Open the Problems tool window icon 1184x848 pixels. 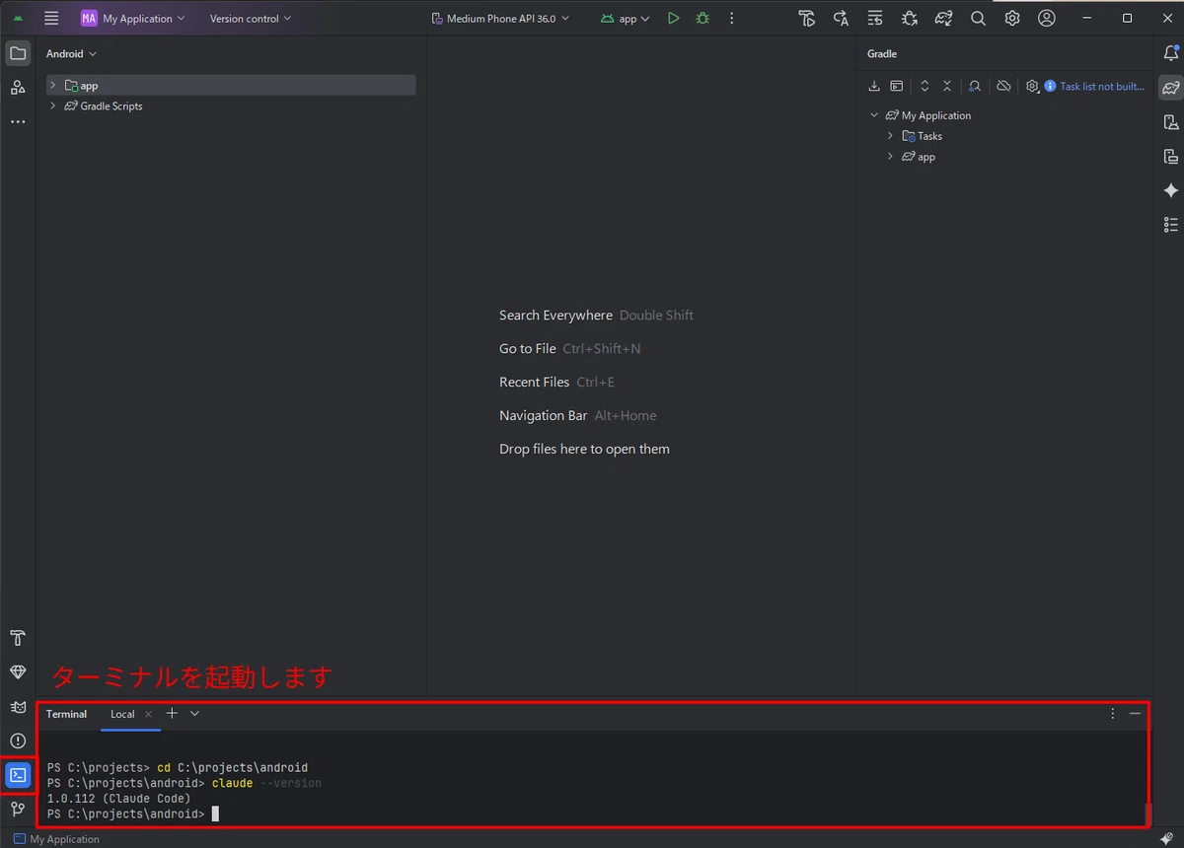point(18,741)
